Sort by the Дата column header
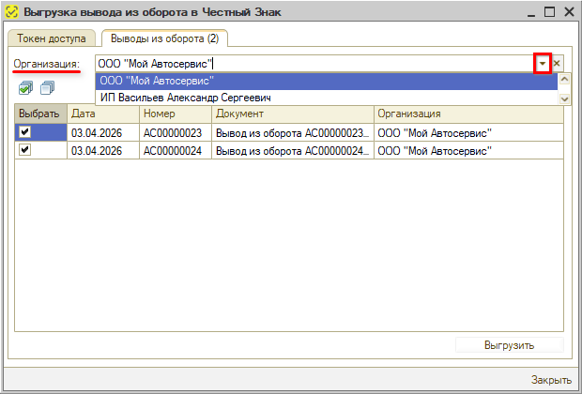Image resolution: width=582 pixels, height=394 pixels. [x=102, y=114]
